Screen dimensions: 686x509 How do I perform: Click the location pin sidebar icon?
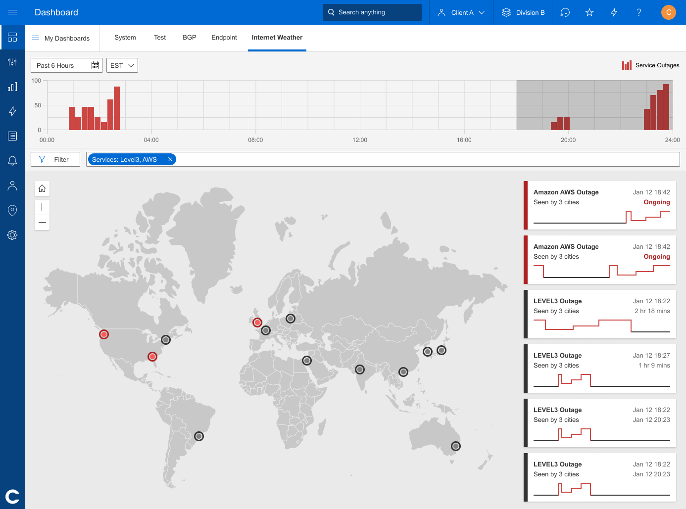(x=12, y=210)
